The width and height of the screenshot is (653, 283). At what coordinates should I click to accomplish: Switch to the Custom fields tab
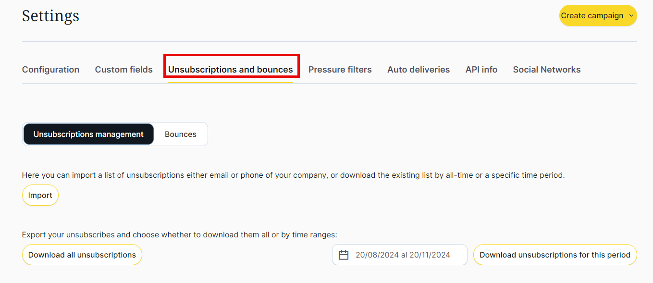tap(123, 70)
